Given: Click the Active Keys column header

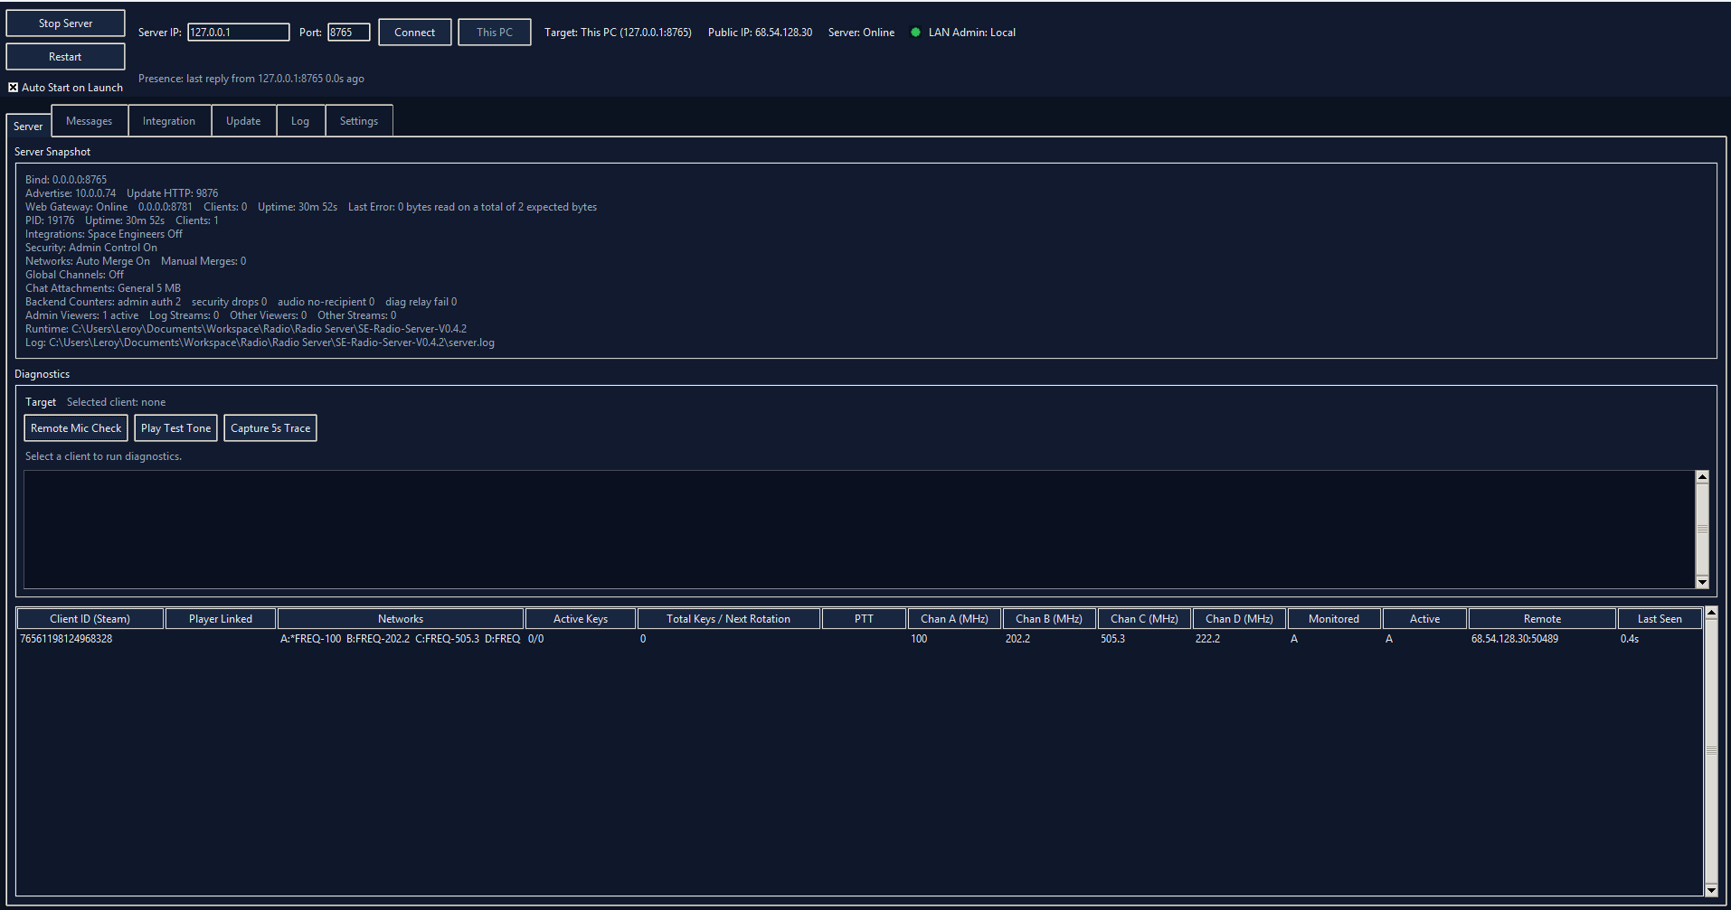Looking at the screenshot, I should coord(581,619).
